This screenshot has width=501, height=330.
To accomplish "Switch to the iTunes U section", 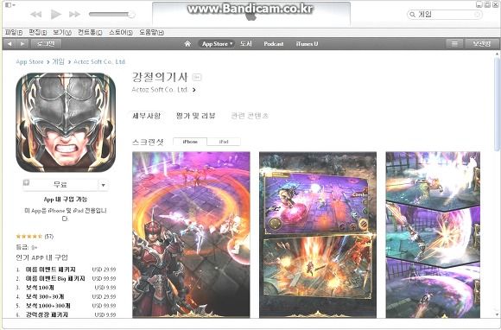I will (307, 43).
